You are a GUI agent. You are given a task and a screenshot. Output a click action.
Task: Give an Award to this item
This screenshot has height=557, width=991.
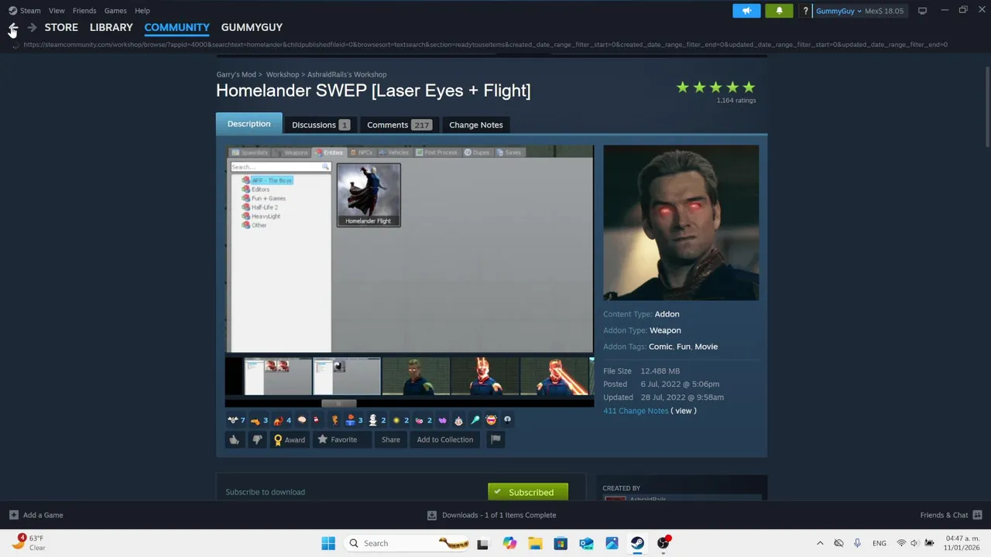pos(290,439)
